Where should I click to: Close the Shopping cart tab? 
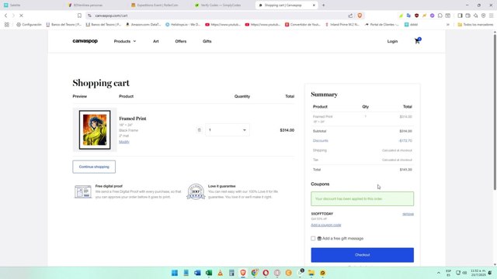(314, 5)
